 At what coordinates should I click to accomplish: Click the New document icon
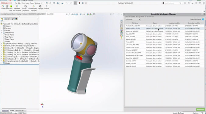[x=50, y=3]
